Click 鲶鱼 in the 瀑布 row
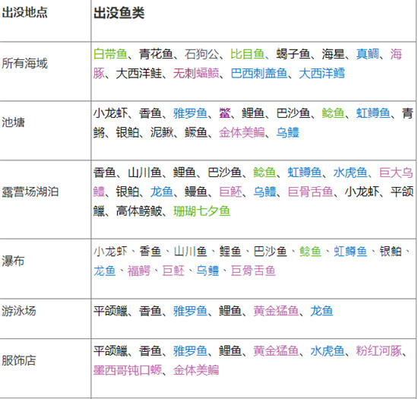Viewport: 418px width, 399px height. tap(310, 252)
